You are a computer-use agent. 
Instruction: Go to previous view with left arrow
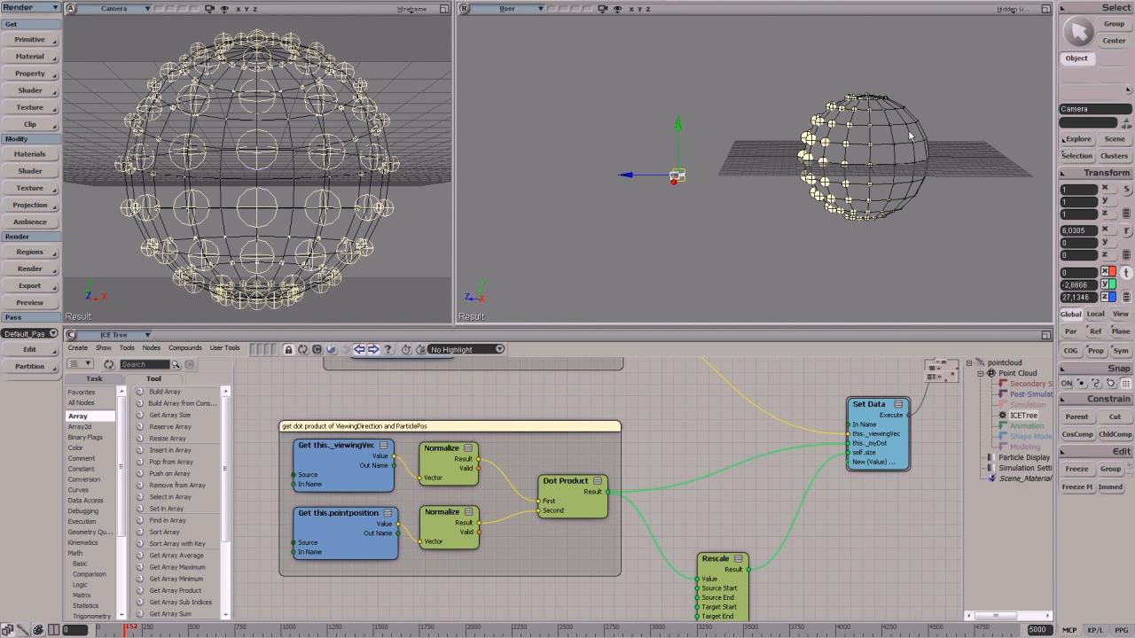coord(359,349)
